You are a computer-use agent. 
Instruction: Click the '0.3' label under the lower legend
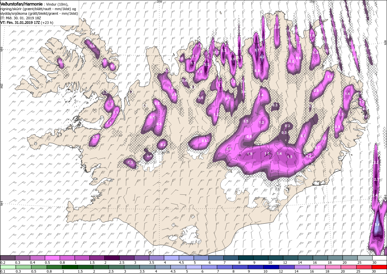(18, 272)
